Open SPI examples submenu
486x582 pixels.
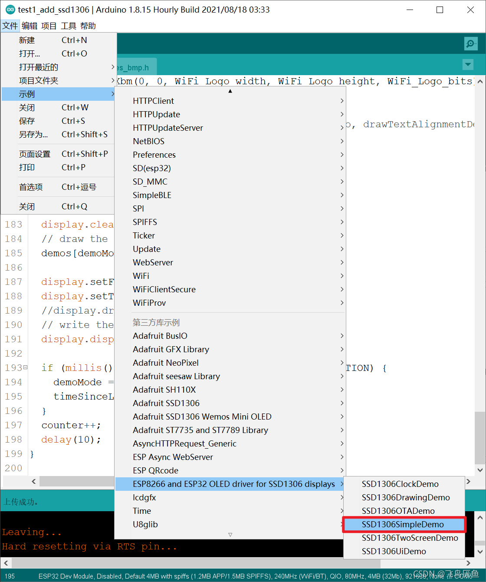click(230, 208)
